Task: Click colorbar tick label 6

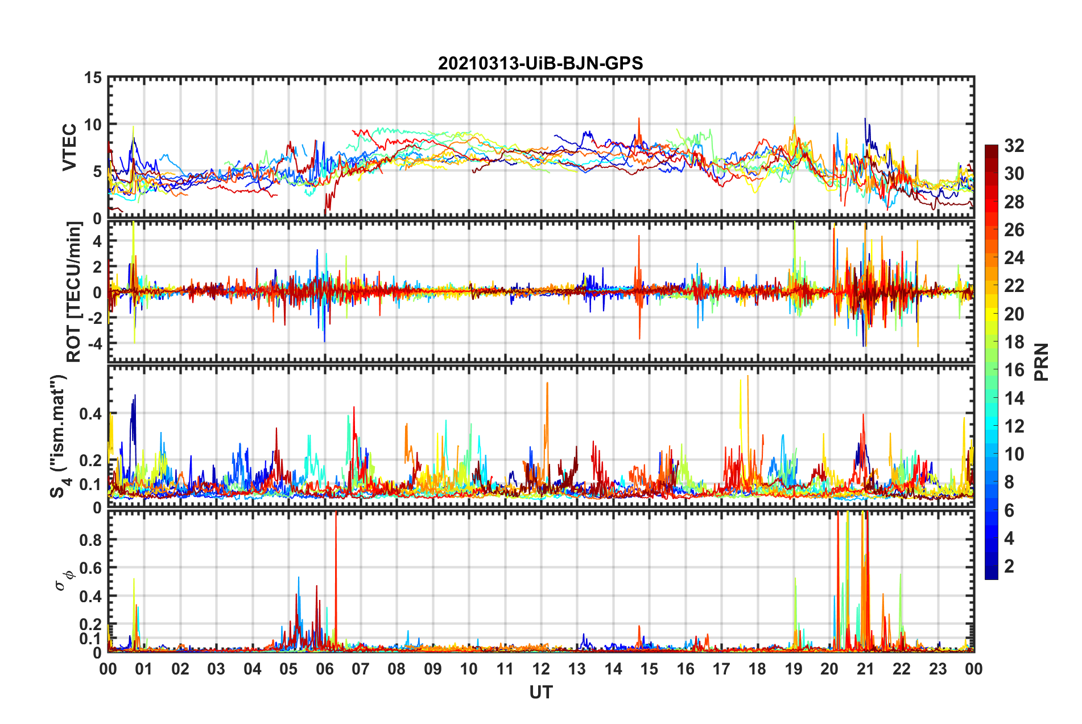Action: tap(1009, 511)
